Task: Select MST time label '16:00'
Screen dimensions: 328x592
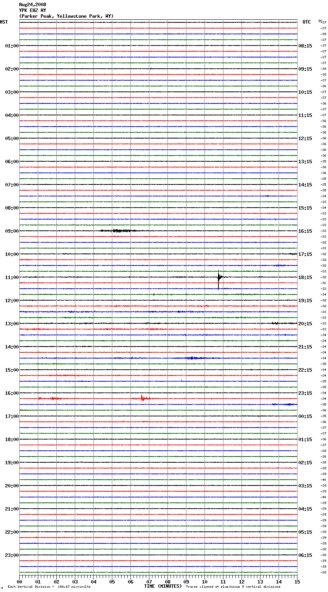Action: coord(12,393)
